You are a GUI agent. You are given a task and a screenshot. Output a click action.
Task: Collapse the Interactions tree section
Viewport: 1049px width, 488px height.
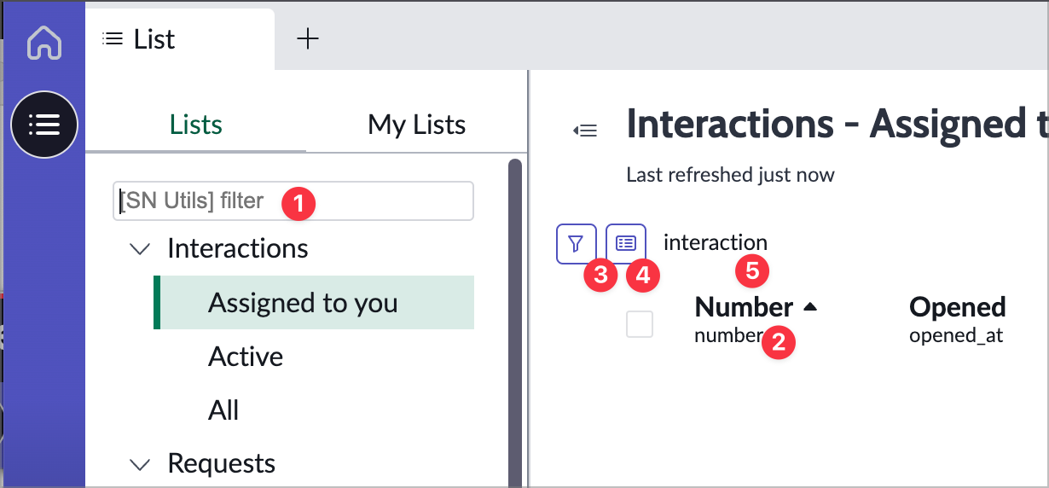138,249
